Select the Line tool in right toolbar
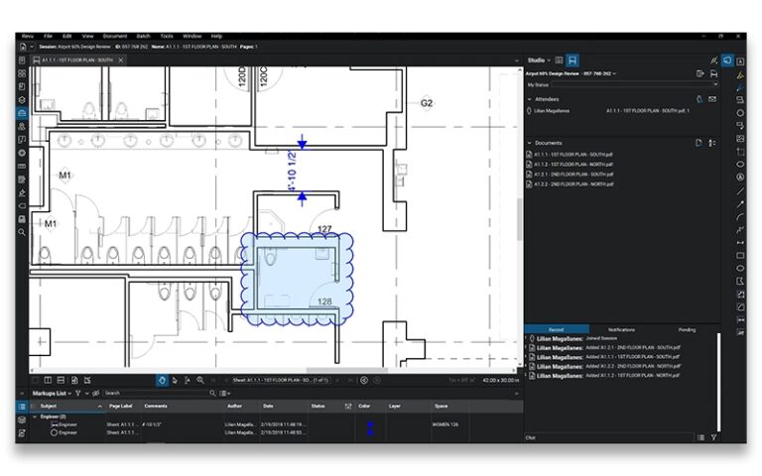 [740, 190]
